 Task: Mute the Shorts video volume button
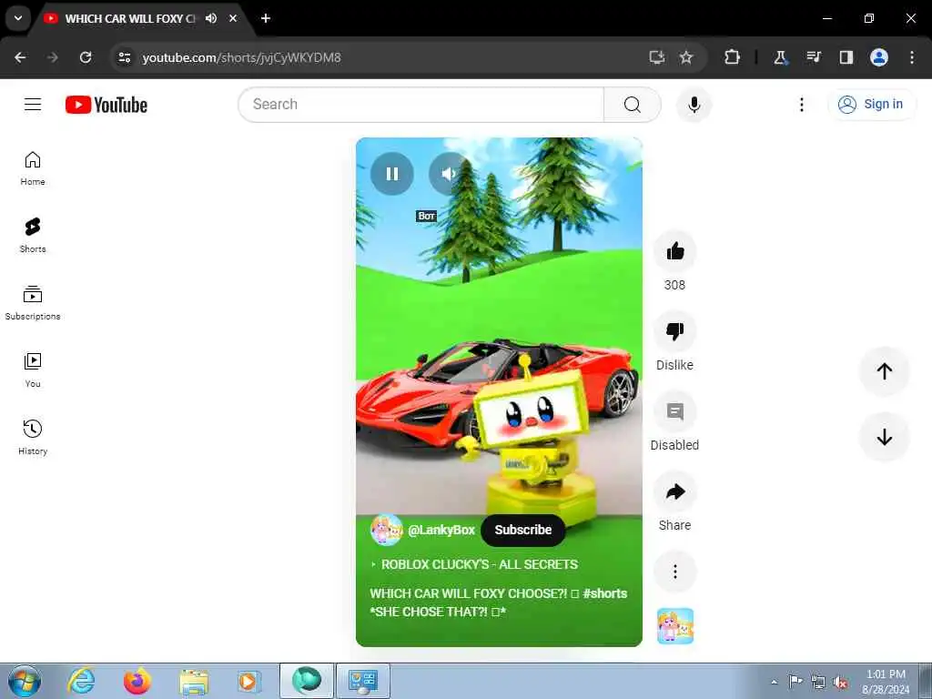tap(450, 174)
